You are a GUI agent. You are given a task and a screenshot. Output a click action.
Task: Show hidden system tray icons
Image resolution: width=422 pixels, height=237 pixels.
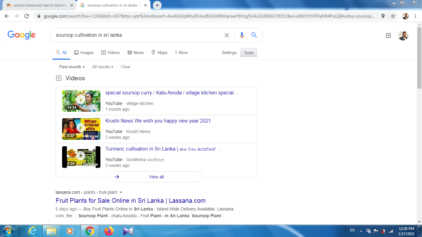point(361,231)
